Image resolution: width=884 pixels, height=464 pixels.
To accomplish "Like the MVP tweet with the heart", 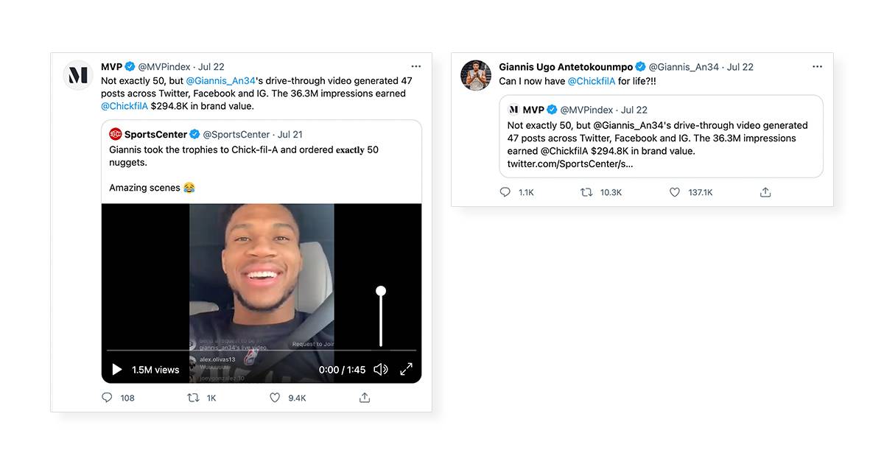I will click(x=275, y=398).
